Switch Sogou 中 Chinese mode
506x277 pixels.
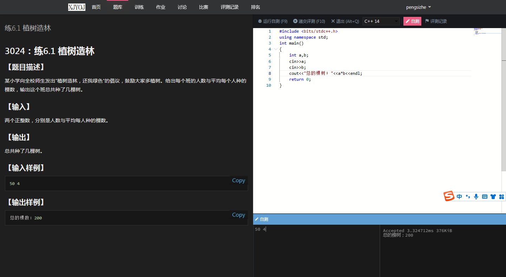459,197
